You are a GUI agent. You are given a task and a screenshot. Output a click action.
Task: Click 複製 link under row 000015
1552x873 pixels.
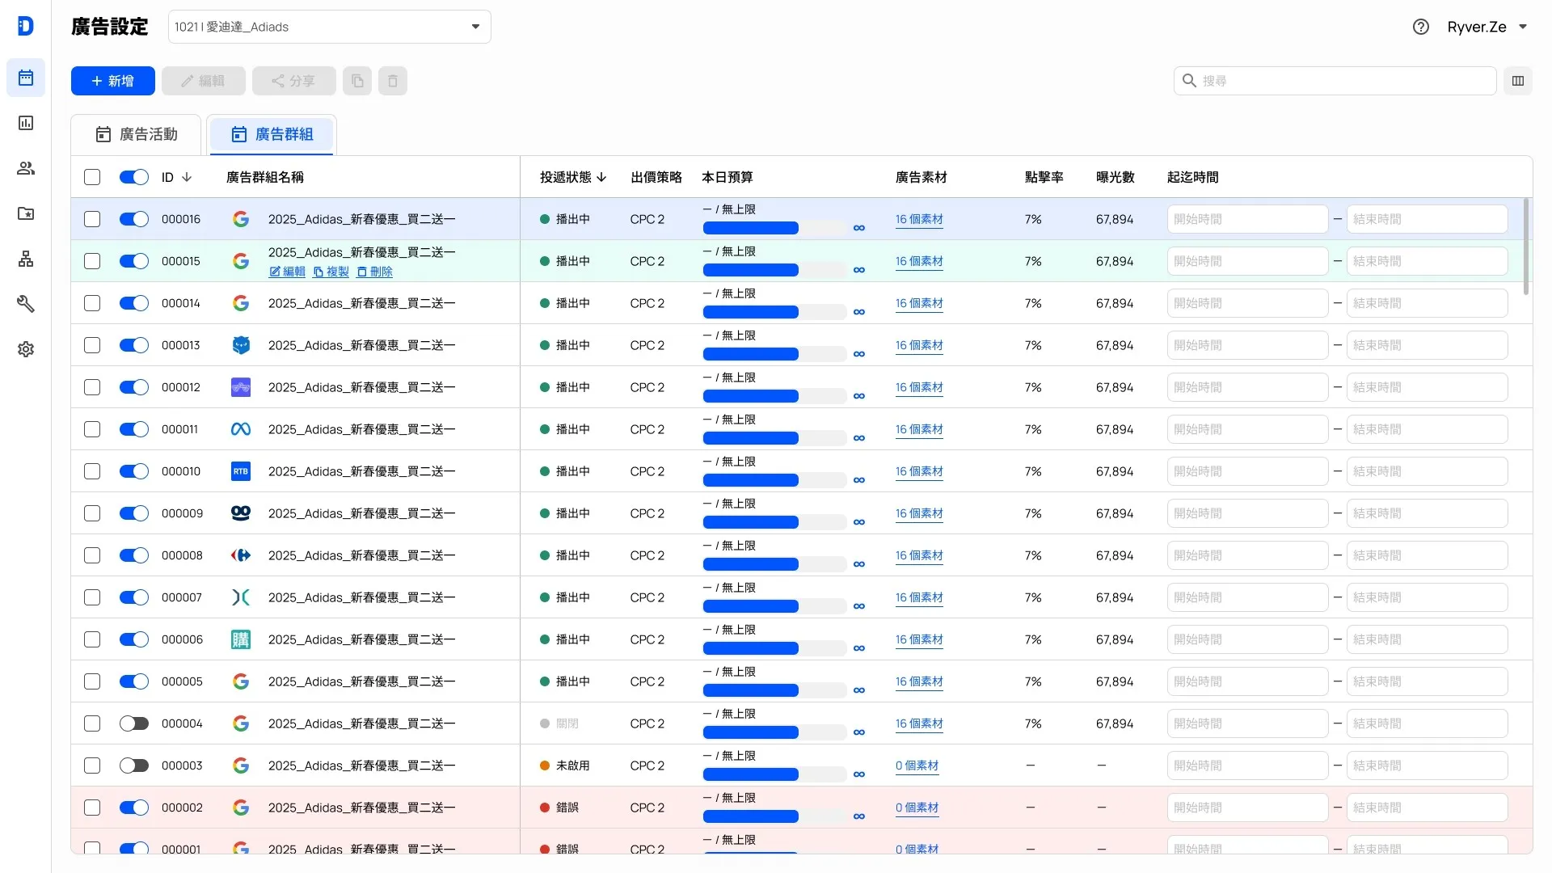pyautogui.click(x=331, y=272)
